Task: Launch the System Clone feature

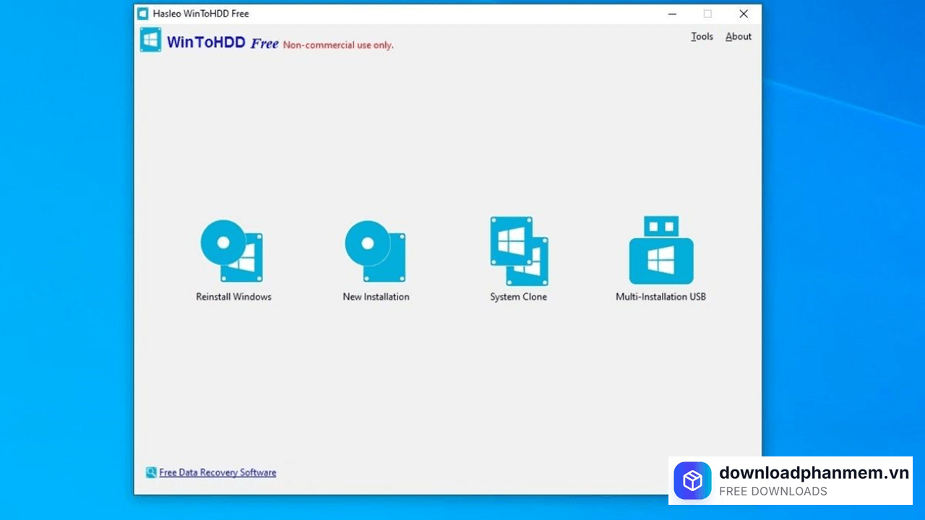Action: point(518,249)
